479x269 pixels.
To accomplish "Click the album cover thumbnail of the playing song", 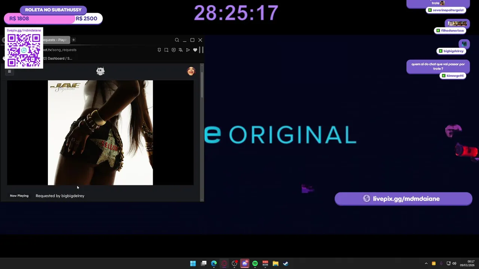I will pos(100,133).
